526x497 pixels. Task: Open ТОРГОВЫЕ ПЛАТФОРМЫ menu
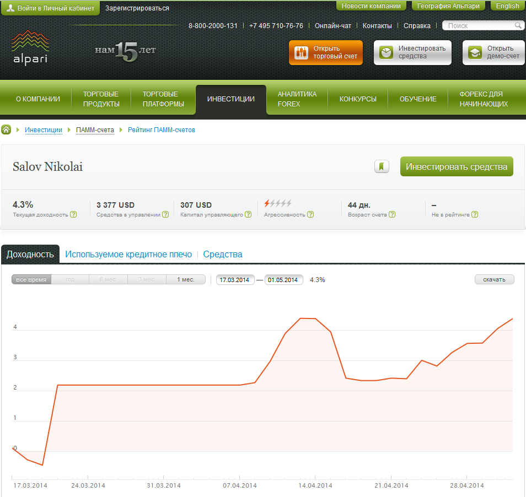coord(163,99)
